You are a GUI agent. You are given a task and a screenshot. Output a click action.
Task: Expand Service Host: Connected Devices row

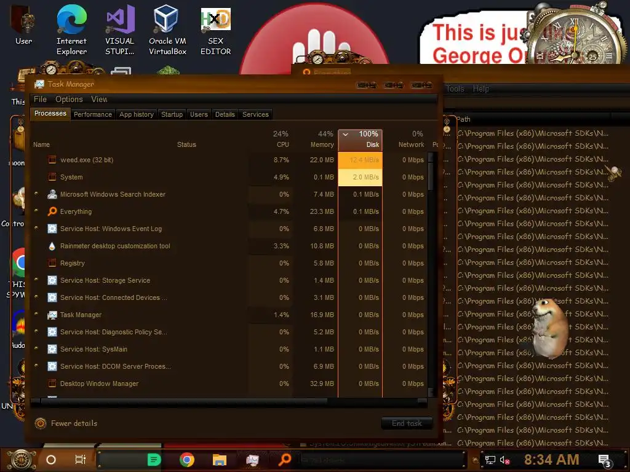(x=36, y=297)
